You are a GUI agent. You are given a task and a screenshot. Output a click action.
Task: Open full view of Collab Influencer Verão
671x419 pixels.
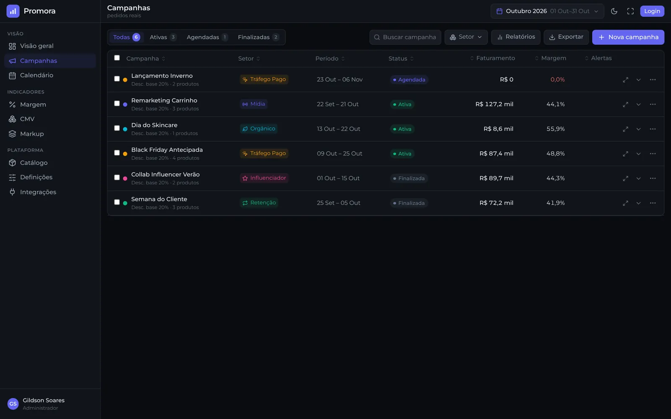pos(625,178)
